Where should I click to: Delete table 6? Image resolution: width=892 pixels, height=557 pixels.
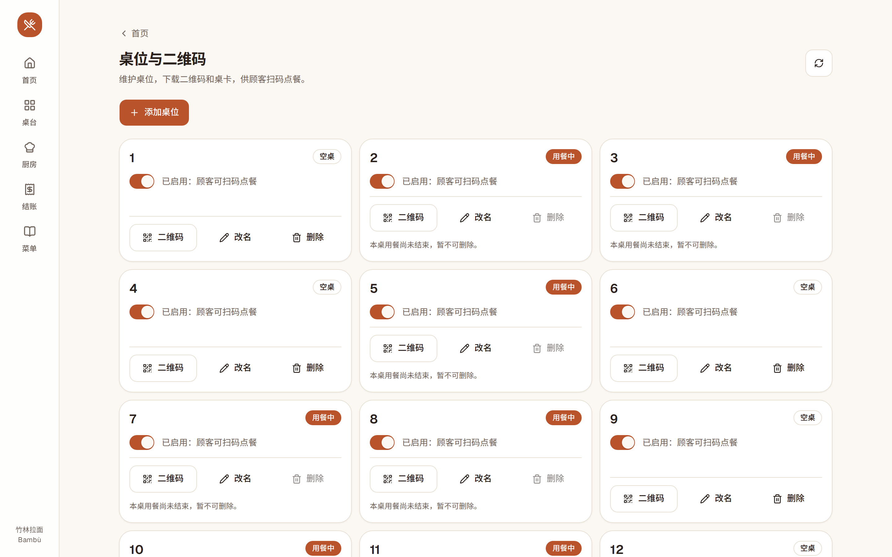789,368
